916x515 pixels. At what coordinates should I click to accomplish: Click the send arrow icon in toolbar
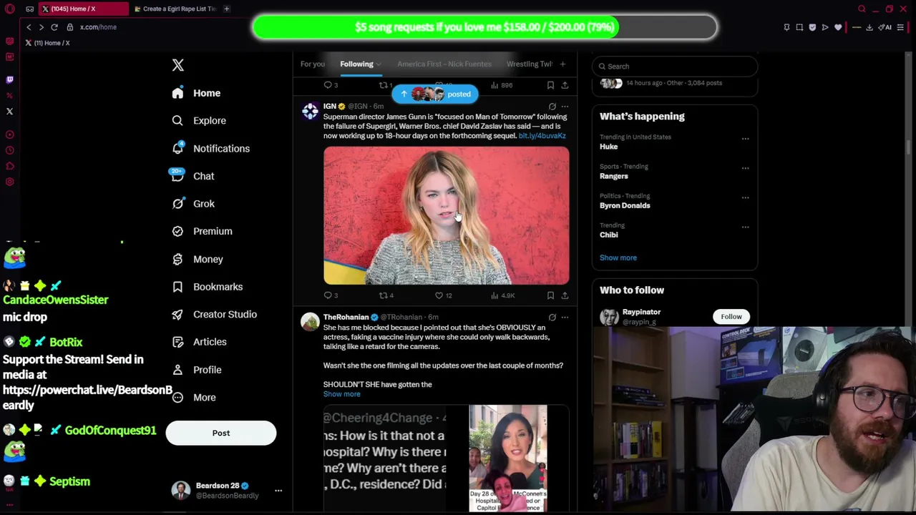[x=825, y=27]
